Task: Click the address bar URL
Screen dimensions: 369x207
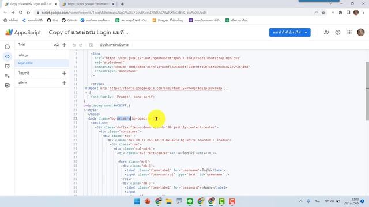Action: tap(124, 13)
